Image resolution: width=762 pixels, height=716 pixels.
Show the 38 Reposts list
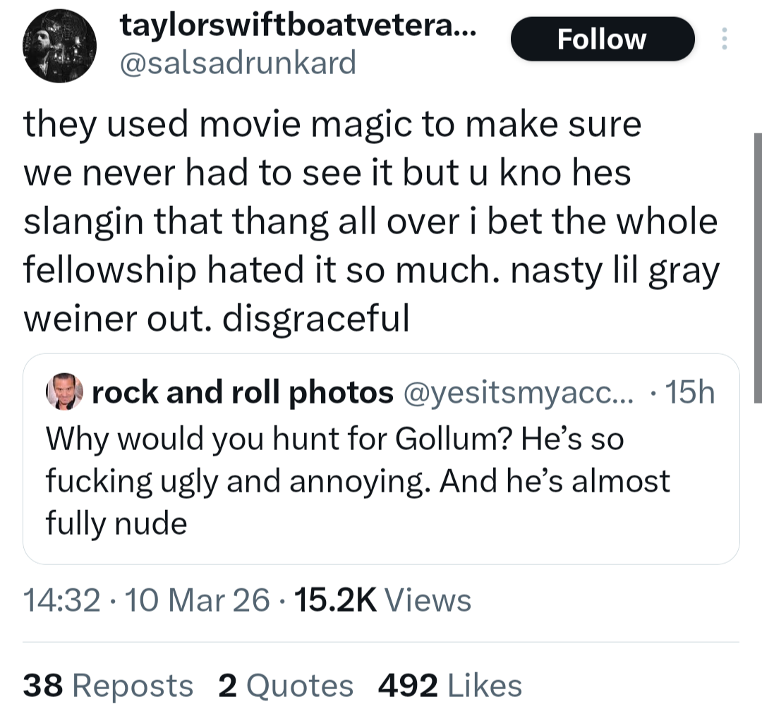tap(108, 686)
